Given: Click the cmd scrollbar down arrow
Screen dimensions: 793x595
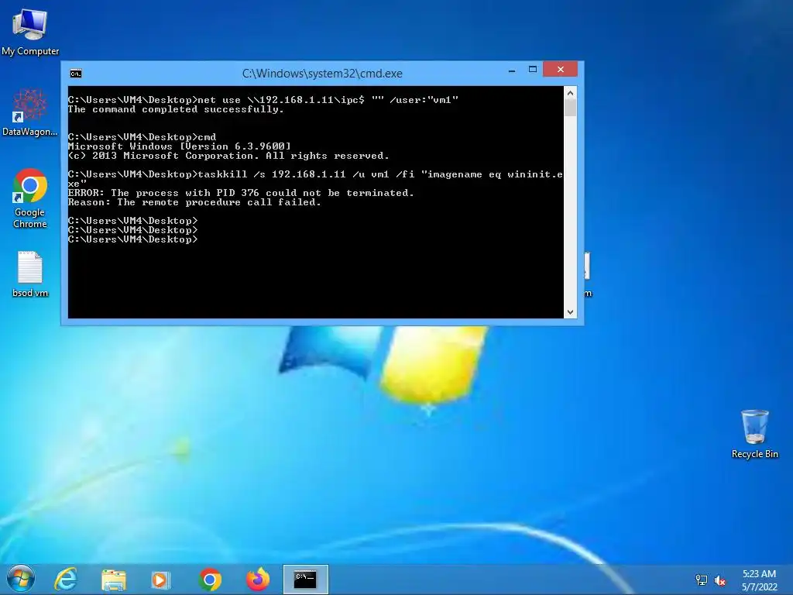Looking at the screenshot, I should click(570, 312).
